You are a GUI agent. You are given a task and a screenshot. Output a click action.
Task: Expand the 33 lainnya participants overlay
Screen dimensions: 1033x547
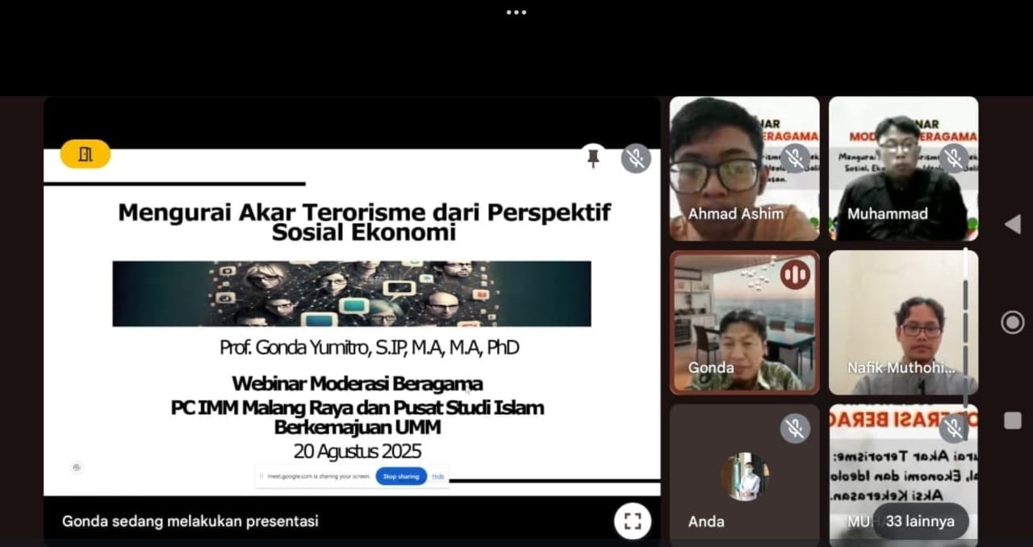pos(919,521)
